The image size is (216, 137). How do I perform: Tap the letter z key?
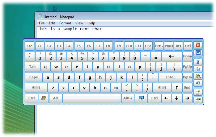[53, 88]
